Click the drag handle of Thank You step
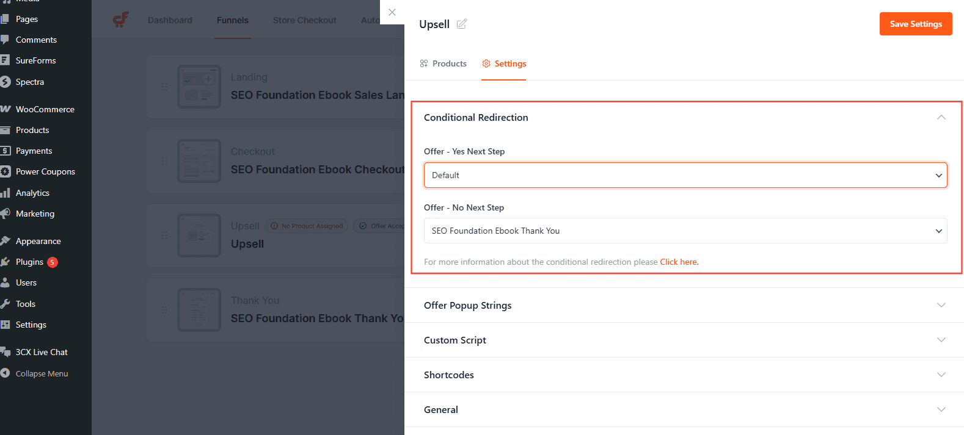 [x=164, y=310]
